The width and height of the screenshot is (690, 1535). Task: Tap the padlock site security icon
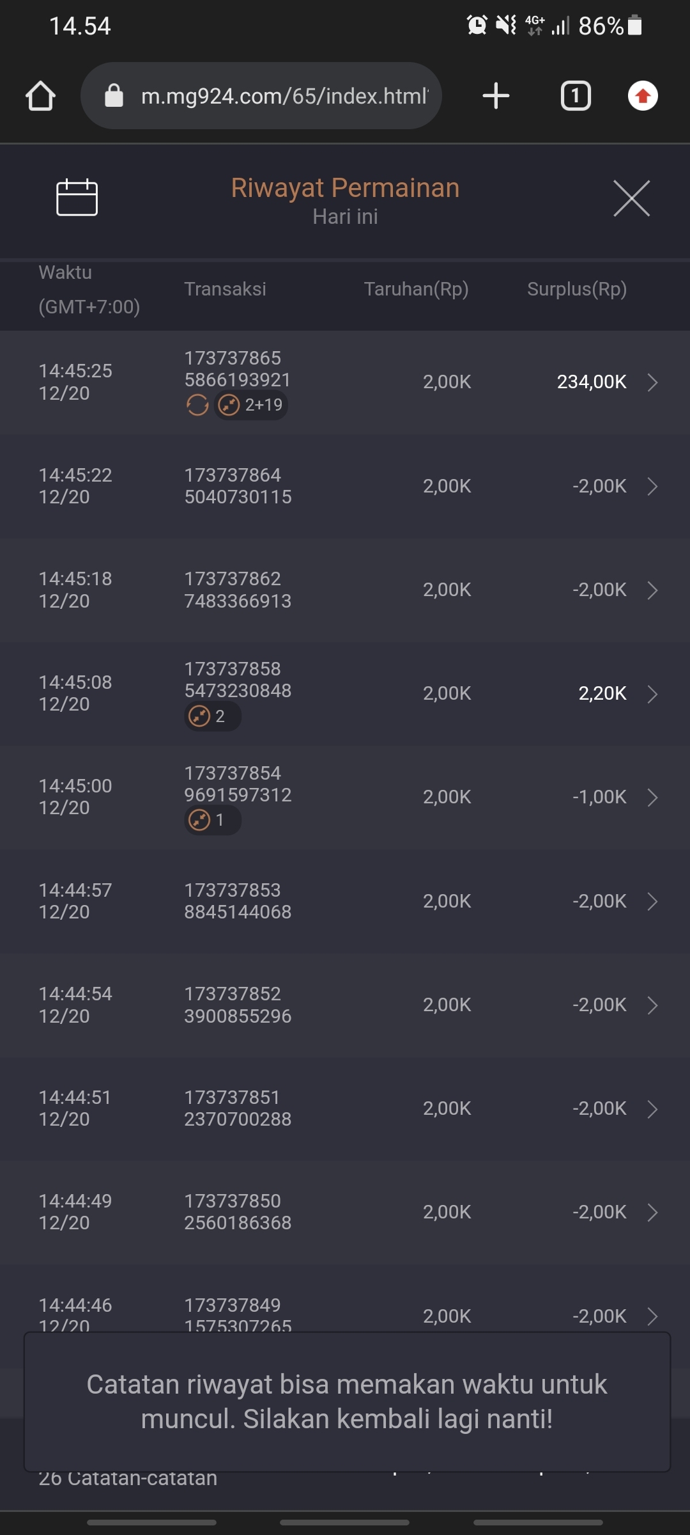114,96
